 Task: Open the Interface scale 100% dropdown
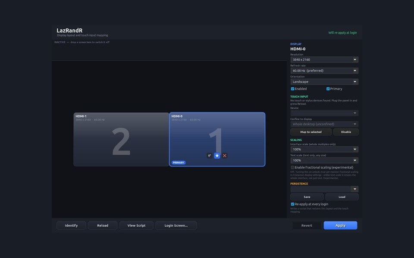tap(324, 150)
